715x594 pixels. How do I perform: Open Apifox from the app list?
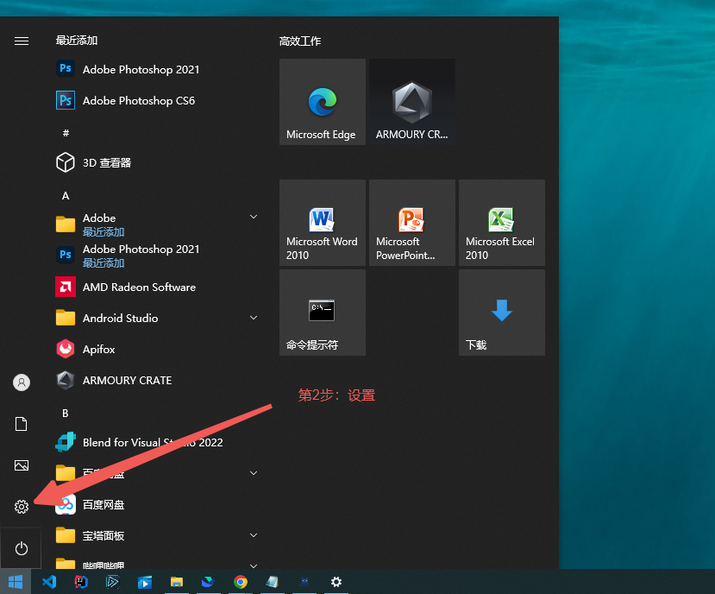point(156,349)
